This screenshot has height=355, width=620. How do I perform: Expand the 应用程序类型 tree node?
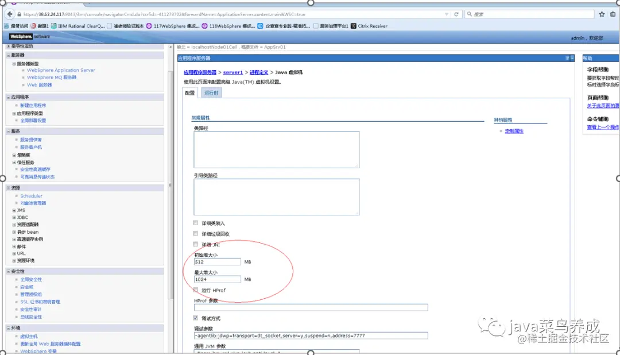pyautogui.click(x=14, y=114)
